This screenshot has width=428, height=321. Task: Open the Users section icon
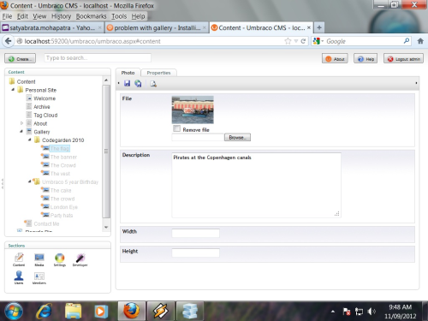pyautogui.click(x=19, y=277)
